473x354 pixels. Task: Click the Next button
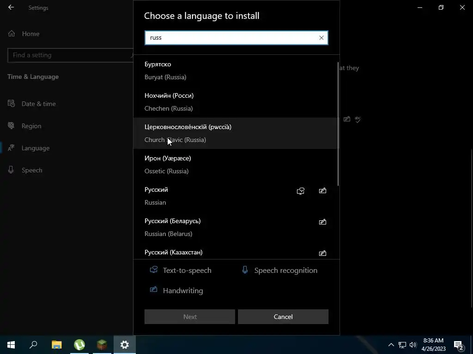click(x=190, y=317)
